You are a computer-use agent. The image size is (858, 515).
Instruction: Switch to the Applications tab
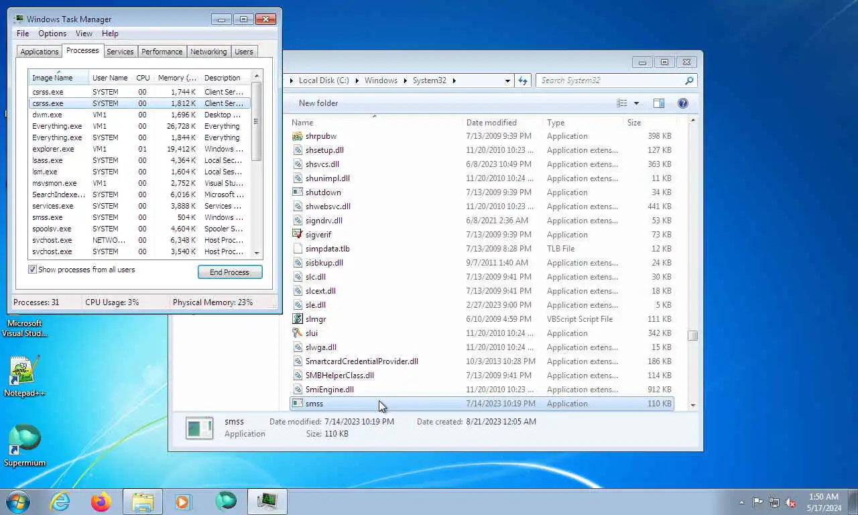pos(40,52)
